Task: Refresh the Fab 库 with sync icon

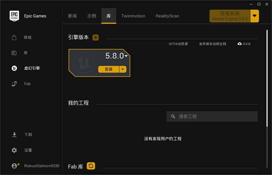Action: click(x=91, y=166)
